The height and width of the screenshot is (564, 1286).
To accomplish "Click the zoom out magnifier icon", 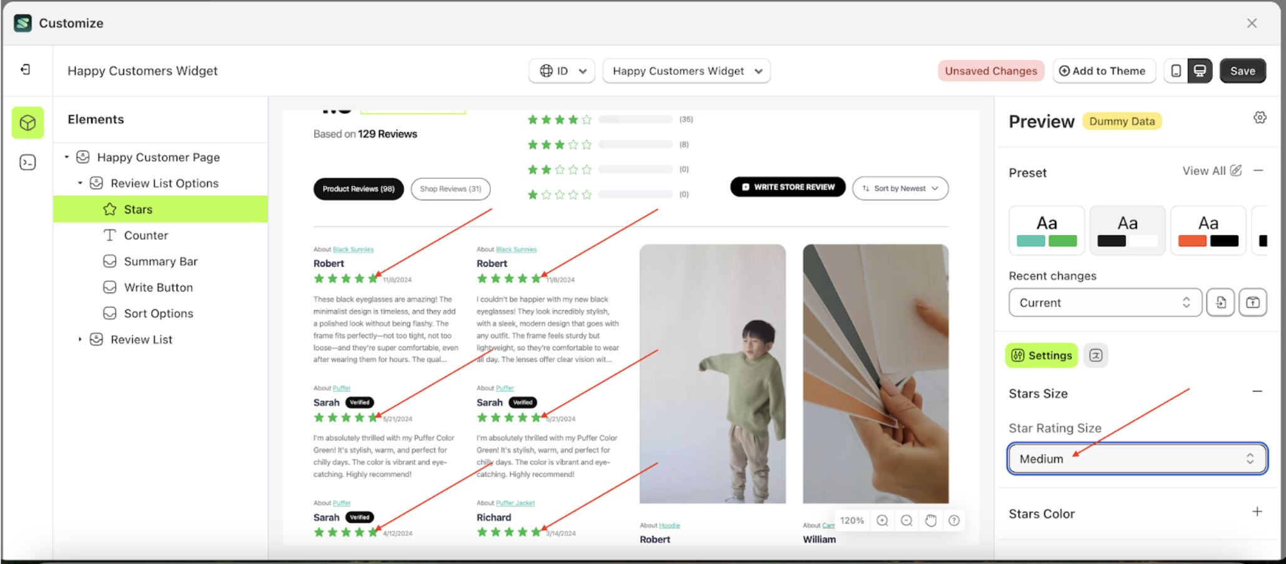I will 906,520.
